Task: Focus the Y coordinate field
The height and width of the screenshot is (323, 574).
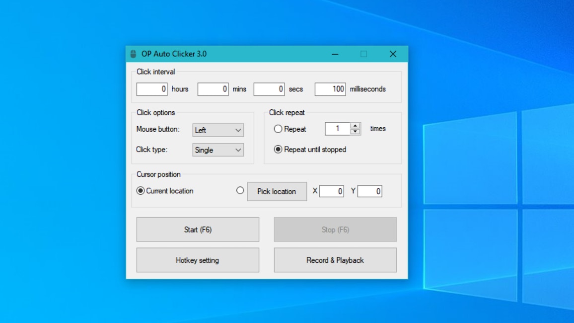Action: coord(370,191)
